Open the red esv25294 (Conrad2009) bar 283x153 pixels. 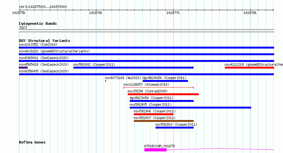[163, 94]
